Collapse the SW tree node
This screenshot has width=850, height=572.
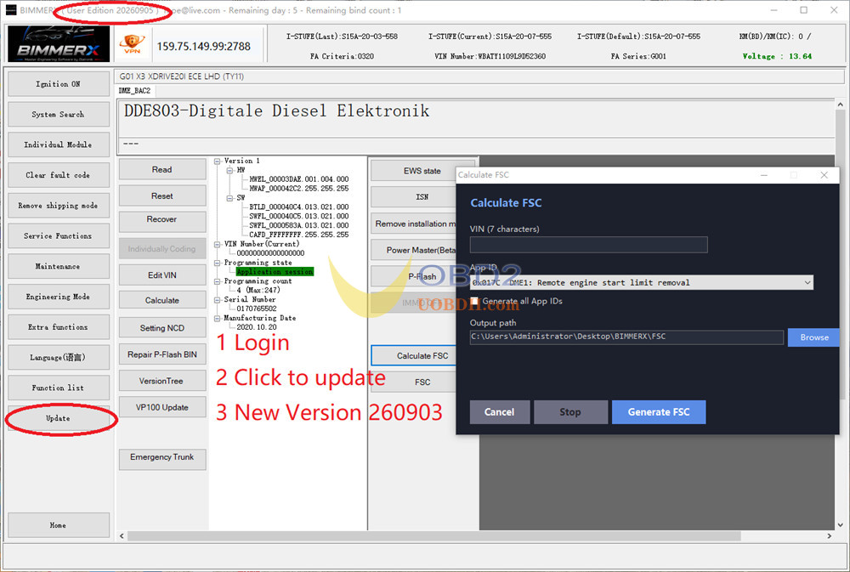(229, 198)
